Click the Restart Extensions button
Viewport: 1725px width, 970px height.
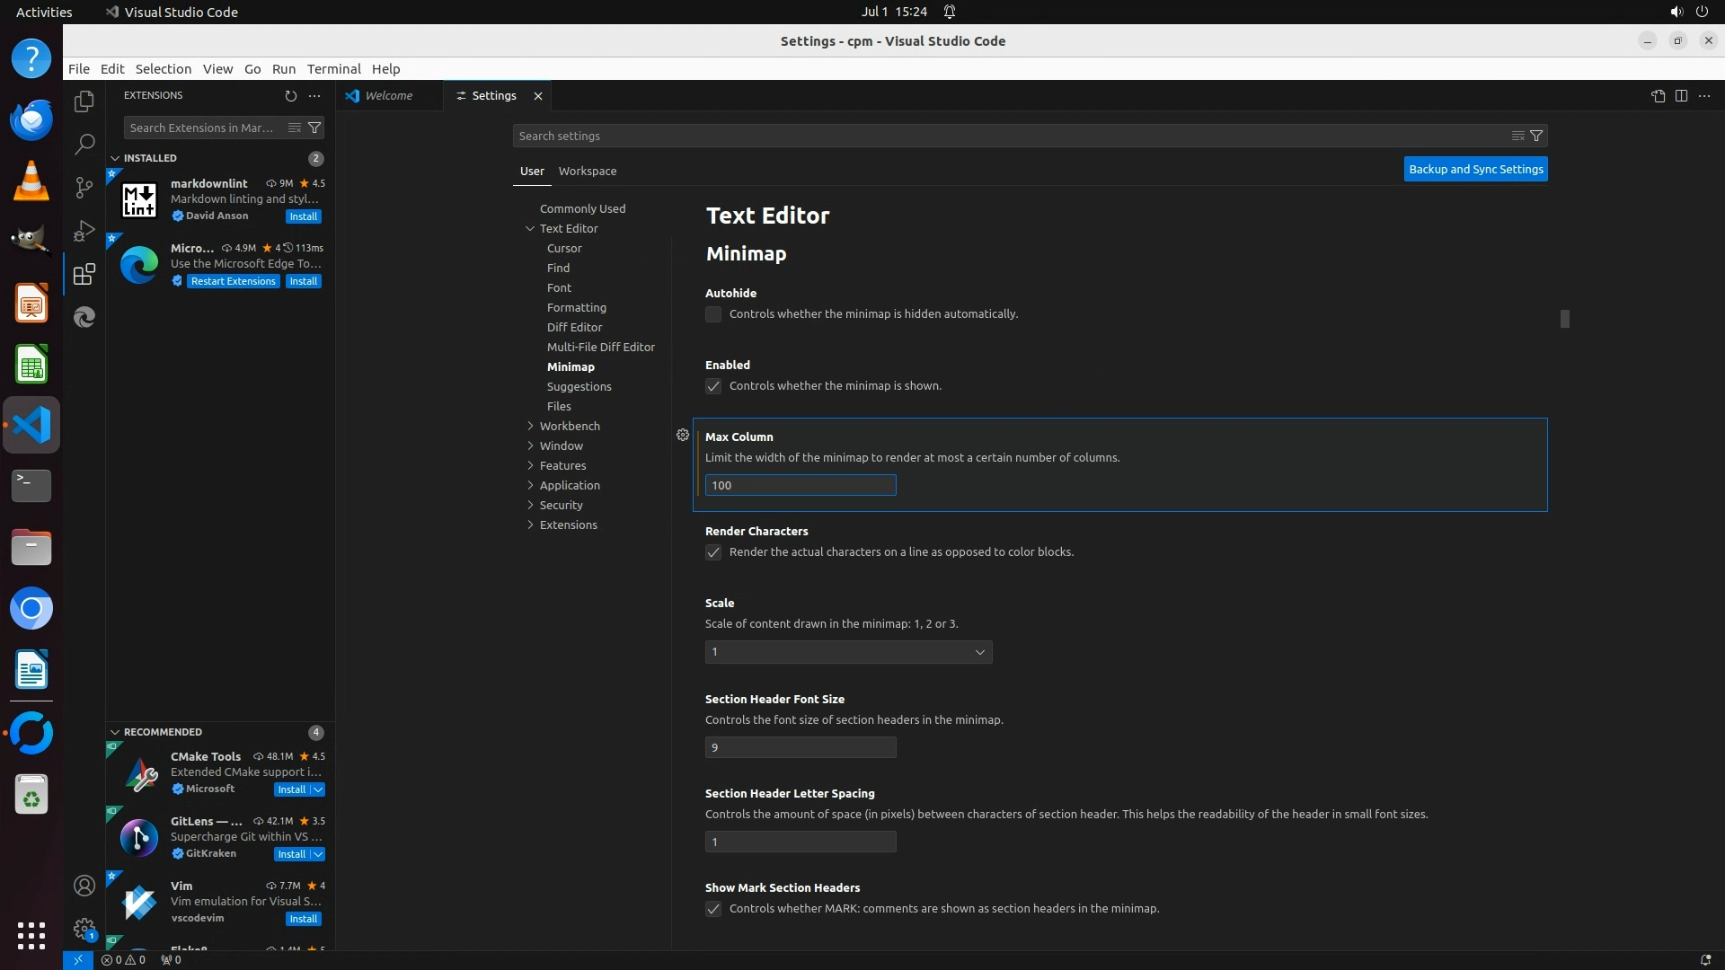pyautogui.click(x=233, y=281)
